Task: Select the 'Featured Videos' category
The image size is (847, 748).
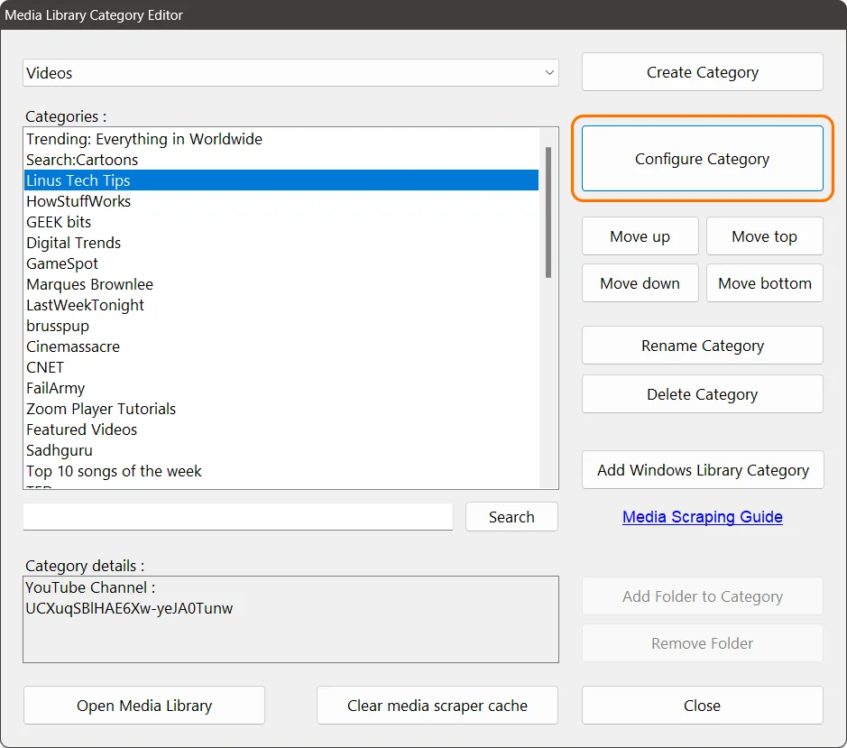Action: point(281,429)
